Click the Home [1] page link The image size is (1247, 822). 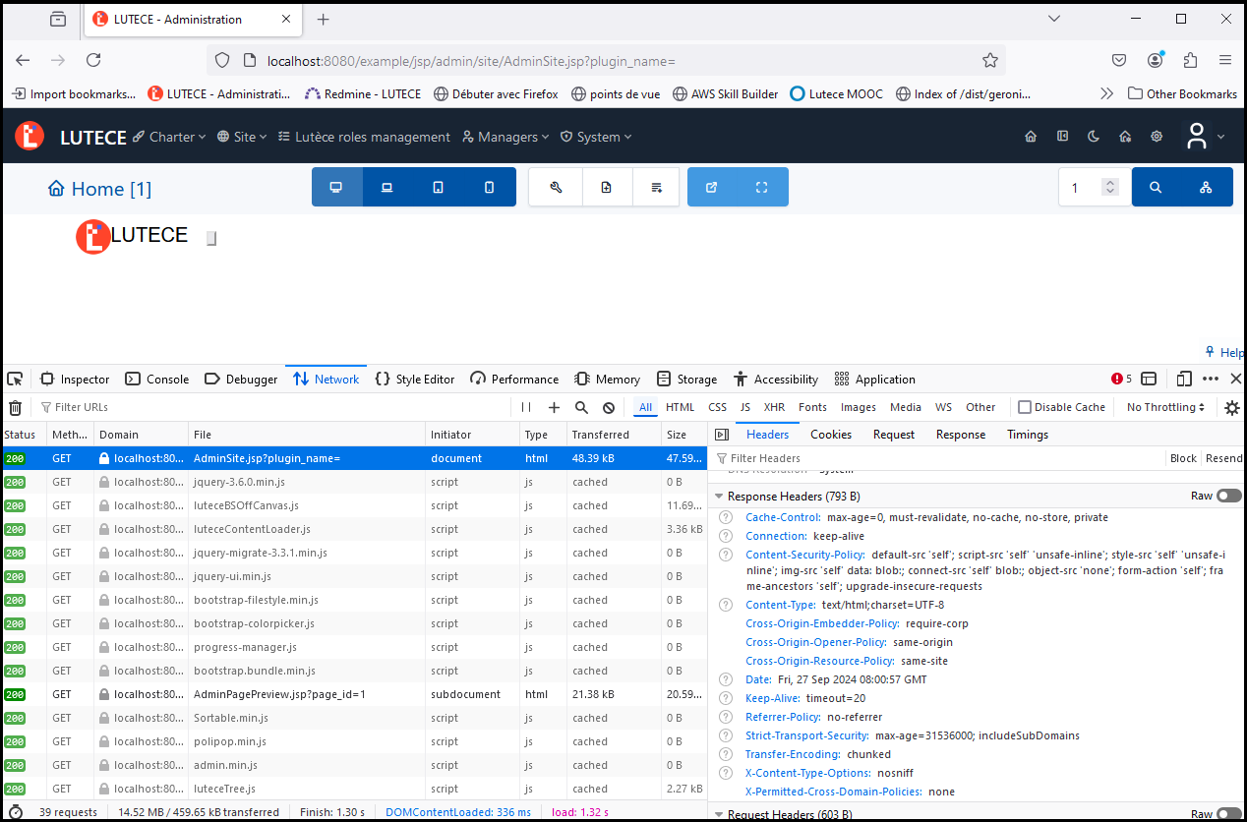tap(100, 189)
